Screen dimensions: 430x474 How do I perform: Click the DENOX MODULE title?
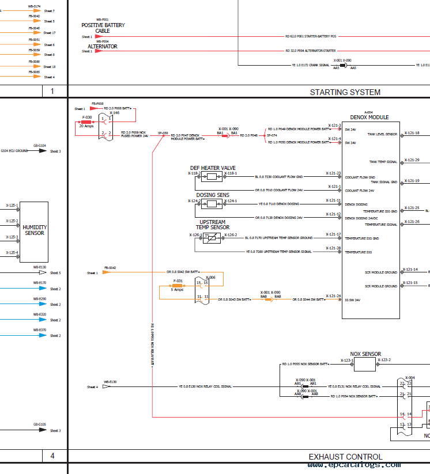(x=369, y=117)
